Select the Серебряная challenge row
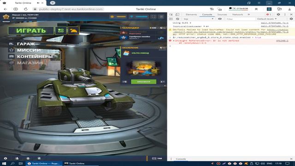Viewport: 295px width, 166px height. pyautogui.click(x=143, y=38)
